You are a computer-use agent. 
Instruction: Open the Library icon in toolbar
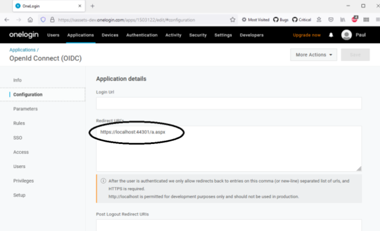pyautogui.click(x=342, y=20)
